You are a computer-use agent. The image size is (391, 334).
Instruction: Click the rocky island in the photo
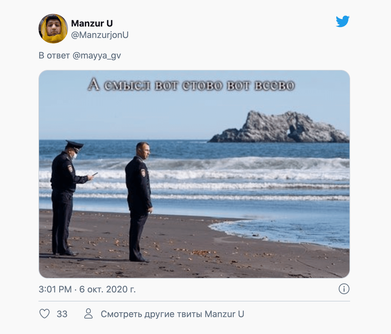tap(279, 127)
